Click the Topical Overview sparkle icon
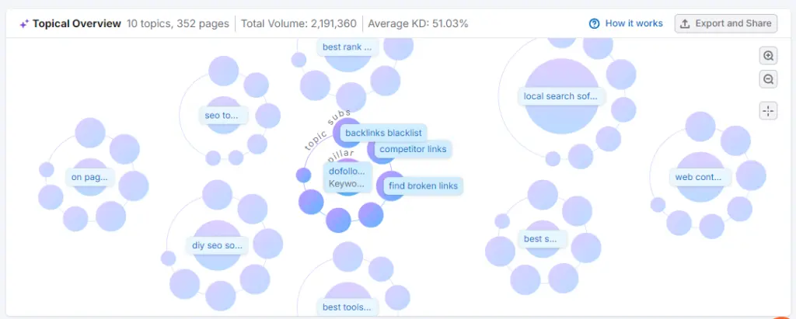 pos(24,23)
